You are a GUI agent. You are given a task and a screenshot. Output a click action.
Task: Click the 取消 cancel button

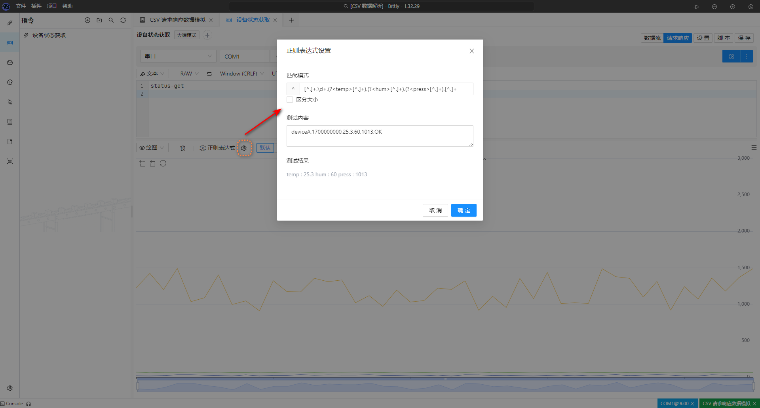(x=435, y=210)
